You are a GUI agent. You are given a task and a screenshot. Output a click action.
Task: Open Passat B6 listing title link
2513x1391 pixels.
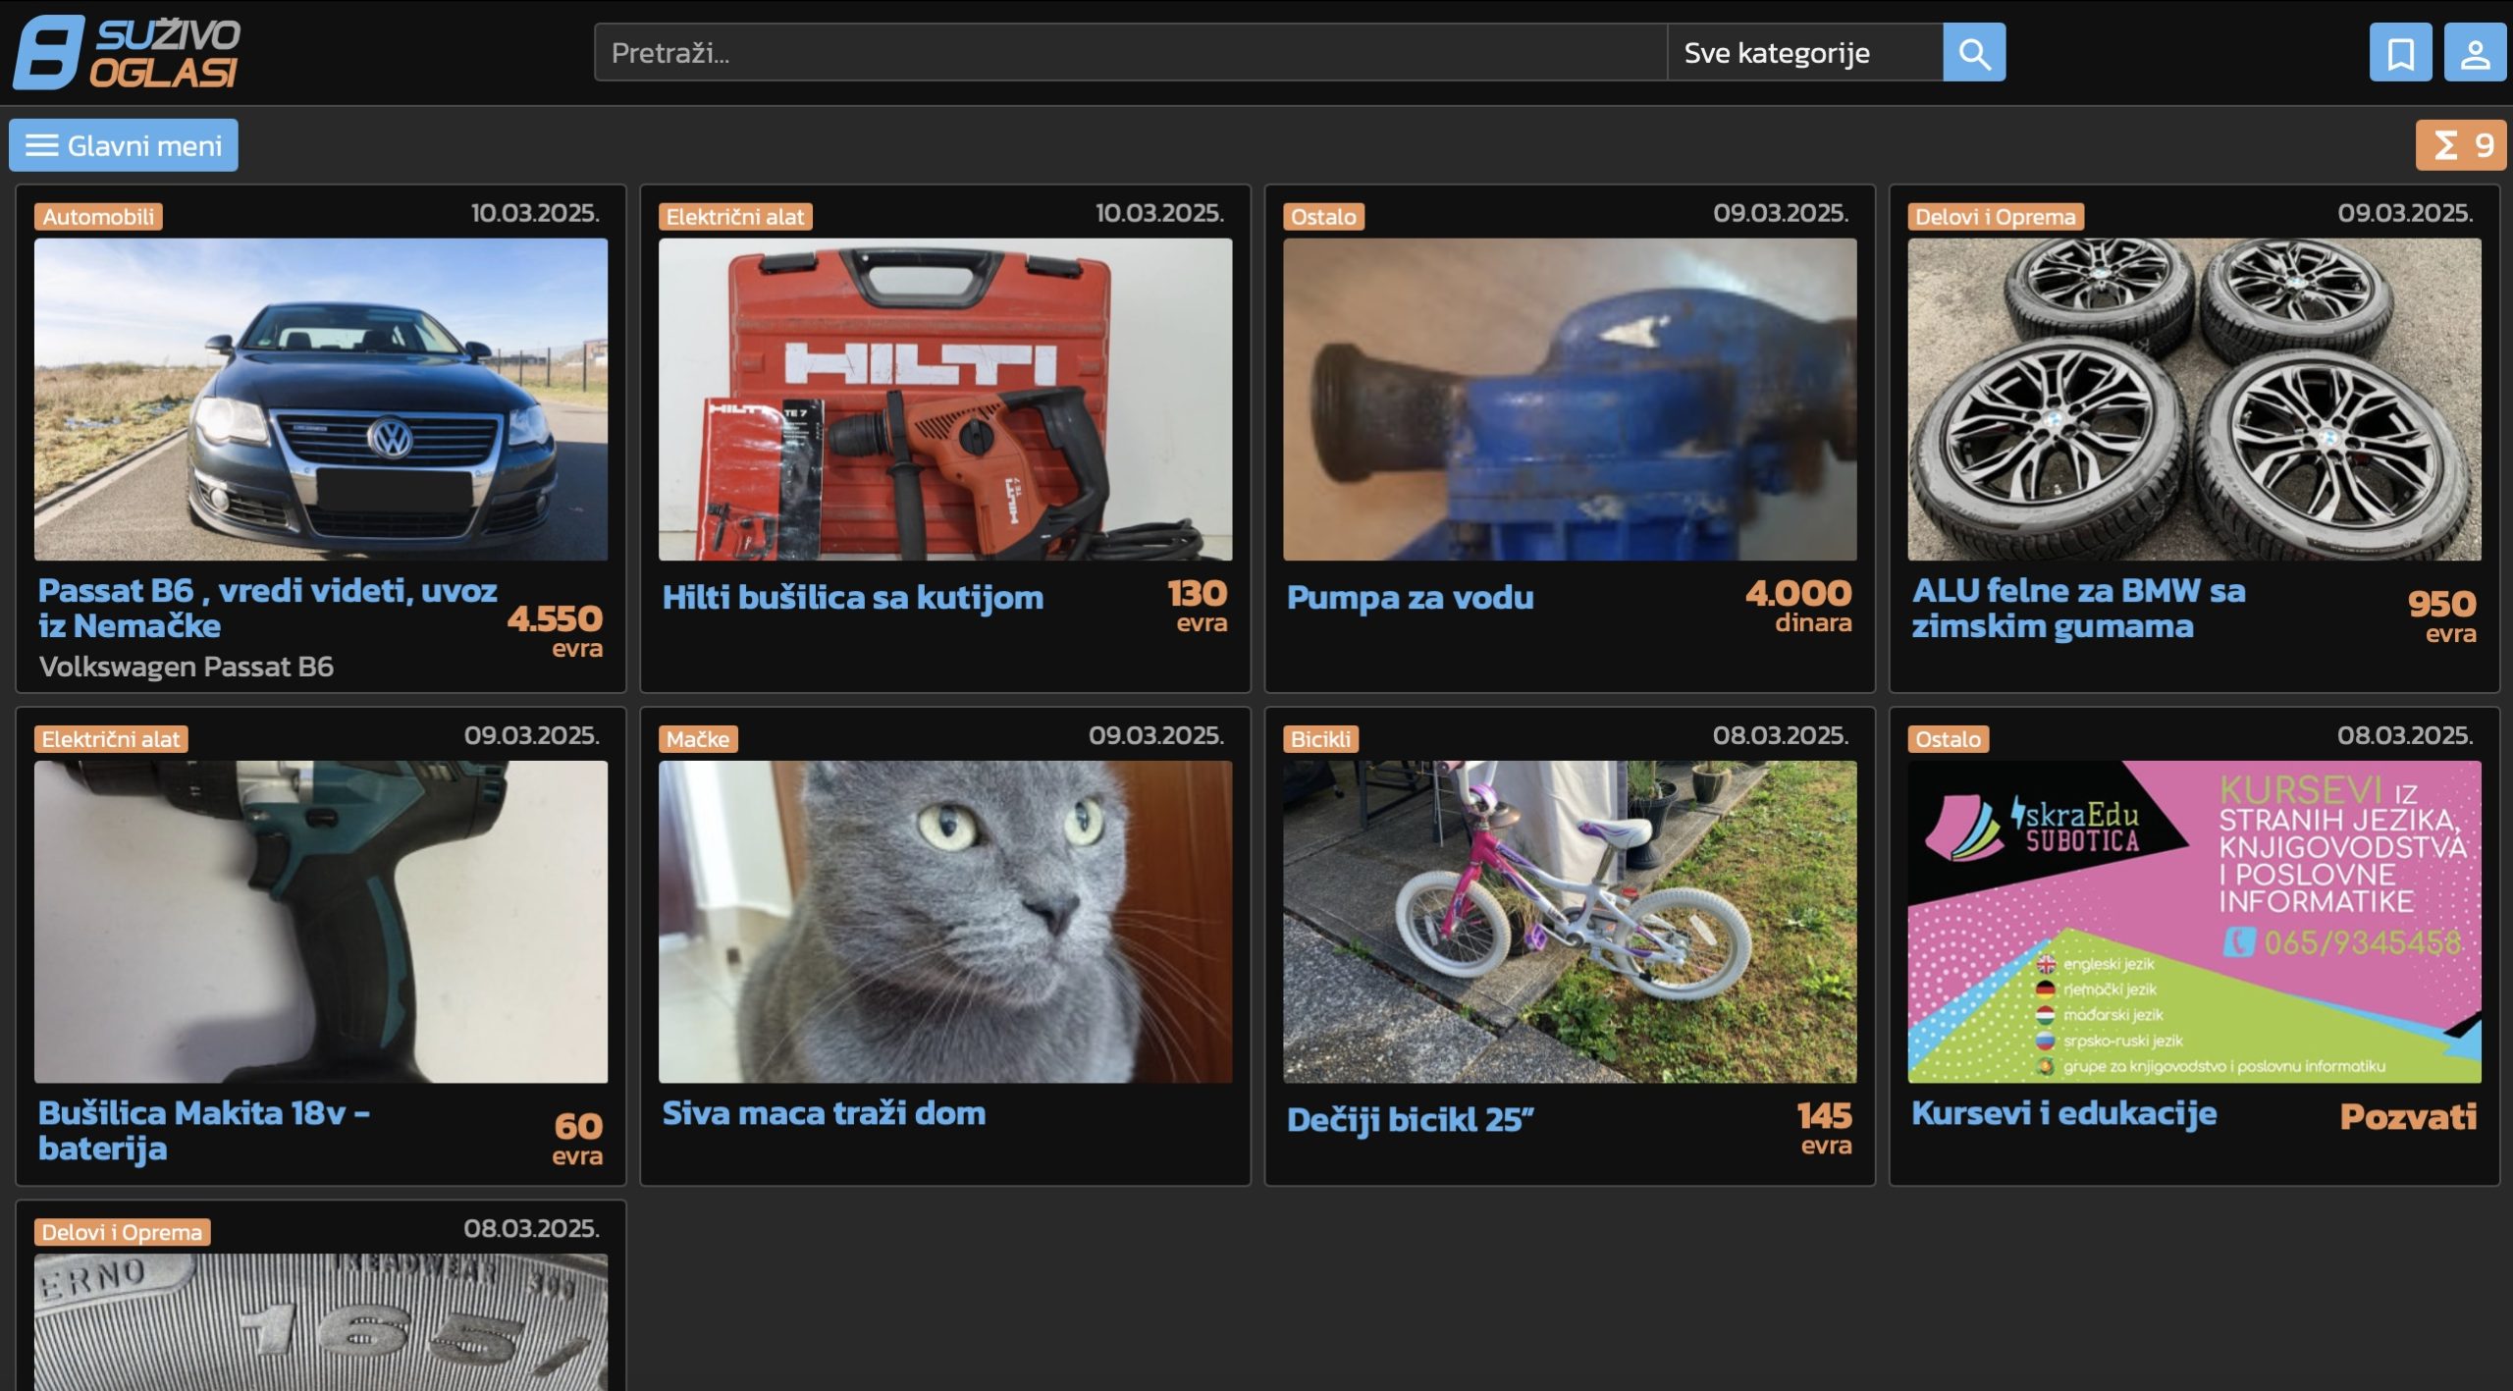click(x=267, y=608)
